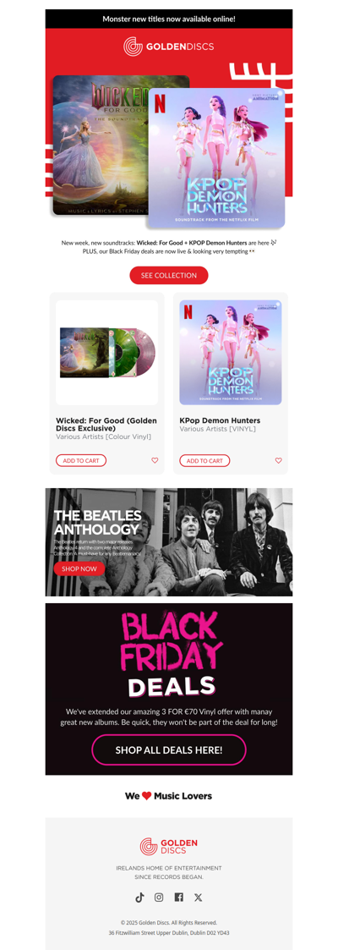Image resolution: width=338 pixels, height=950 pixels.
Task: Open the TikTok social icon
Action: pyautogui.click(x=139, y=898)
